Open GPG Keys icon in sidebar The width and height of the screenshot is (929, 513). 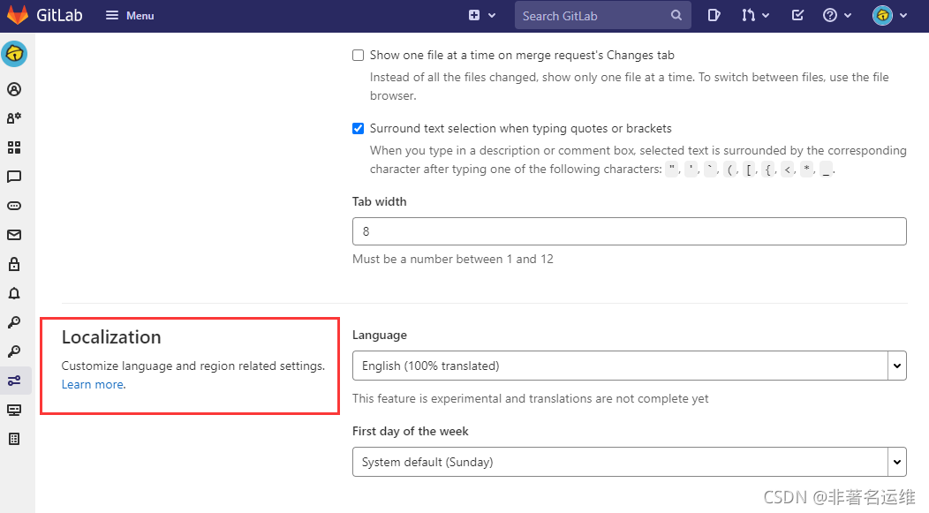pos(14,351)
